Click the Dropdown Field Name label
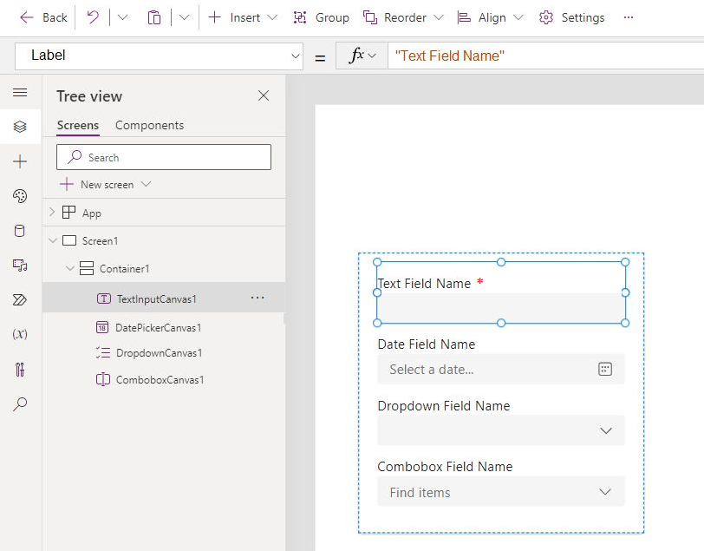 444,406
